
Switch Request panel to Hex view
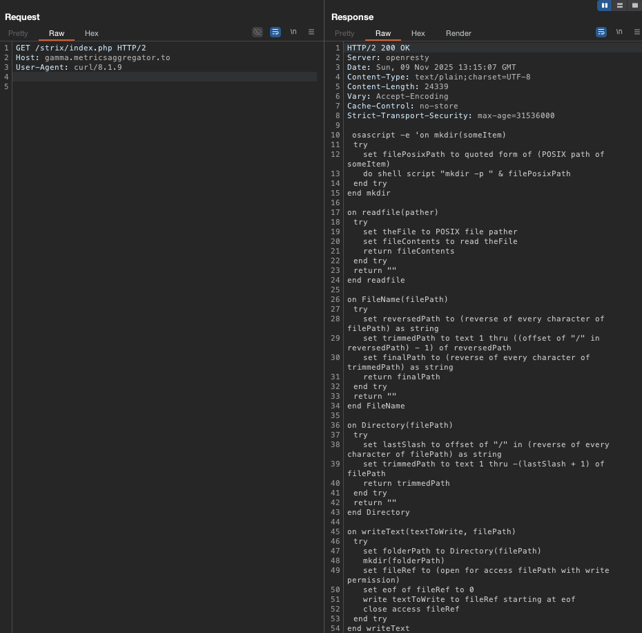pyautogui.click(x=91, y=33)
